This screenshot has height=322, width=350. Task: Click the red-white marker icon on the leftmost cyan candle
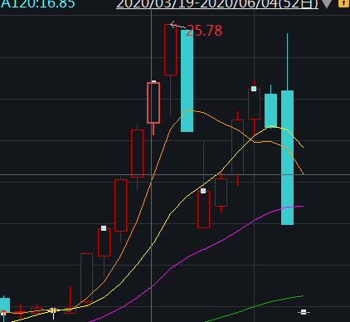point(3,313)
